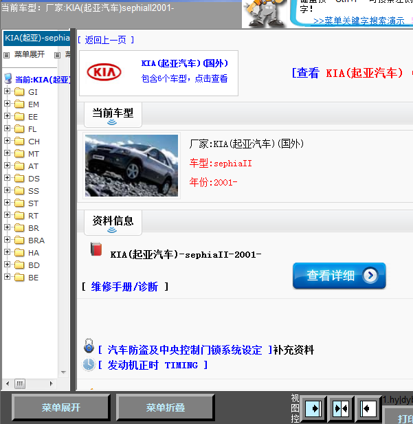The height and width of the screenshot is (424, 413).
Task: Expand the BR tree node
Action: [8, 227]
